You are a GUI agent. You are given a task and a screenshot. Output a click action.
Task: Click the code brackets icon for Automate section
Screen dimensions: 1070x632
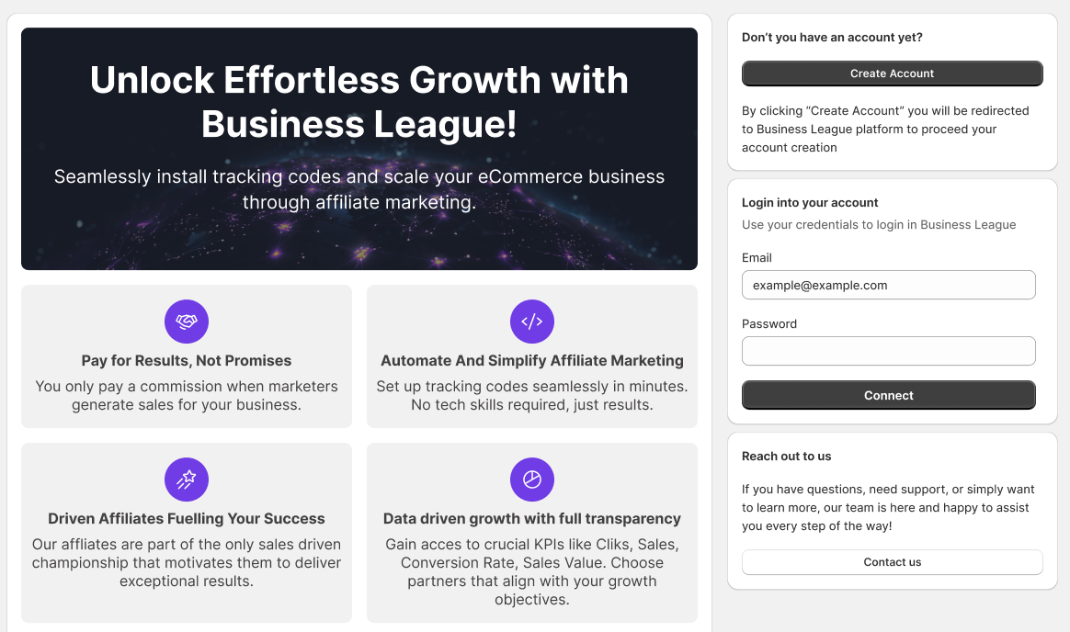point(531,322)
